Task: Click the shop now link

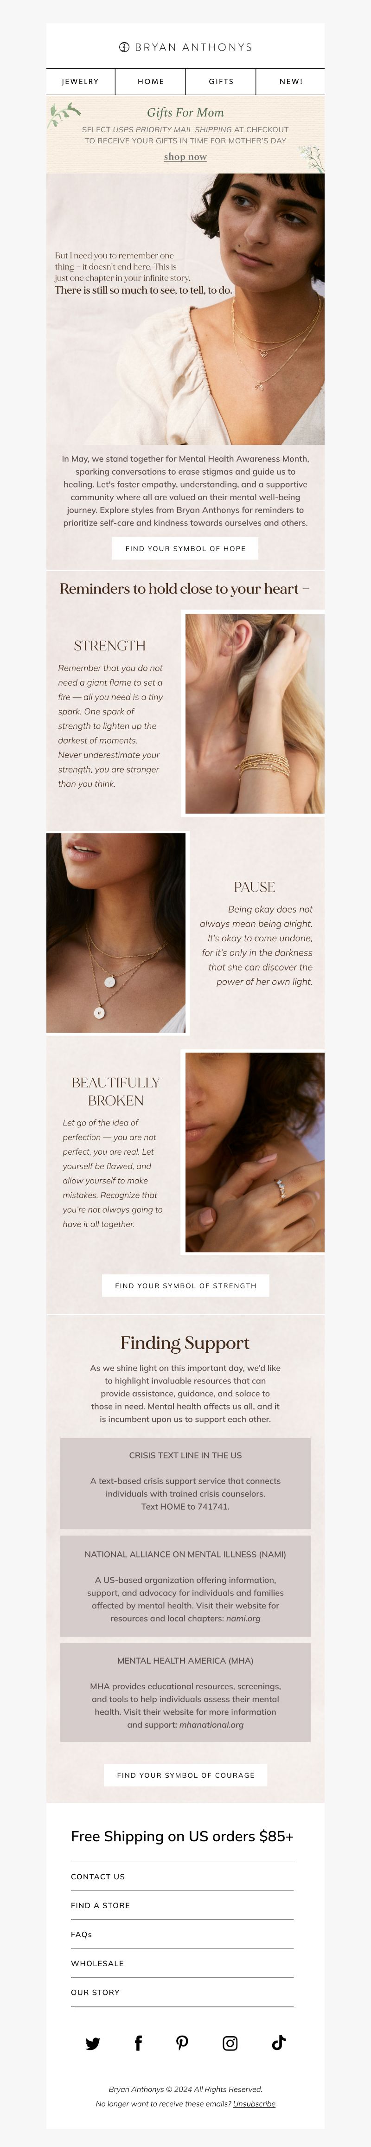Action: (x=185, y=157)
